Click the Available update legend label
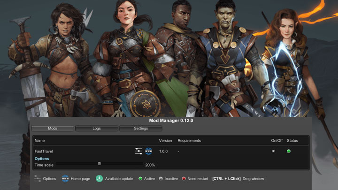The width and height of the screenshot is (338, 190). click(119, 179)
